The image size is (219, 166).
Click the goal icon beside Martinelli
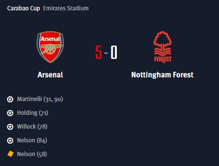(10, 99)
